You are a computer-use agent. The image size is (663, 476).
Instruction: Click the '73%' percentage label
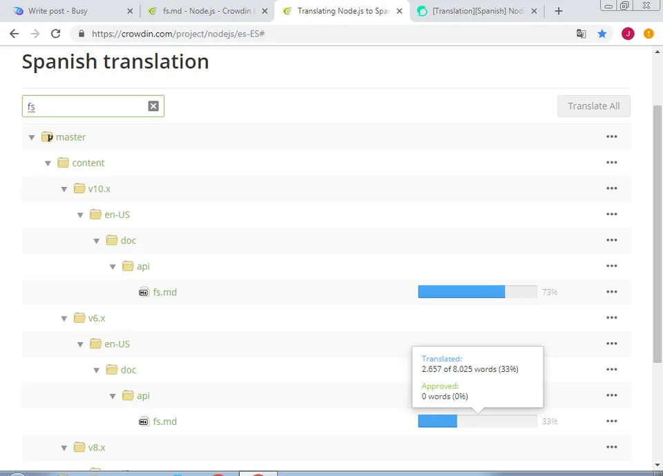[x=550, y=292]
